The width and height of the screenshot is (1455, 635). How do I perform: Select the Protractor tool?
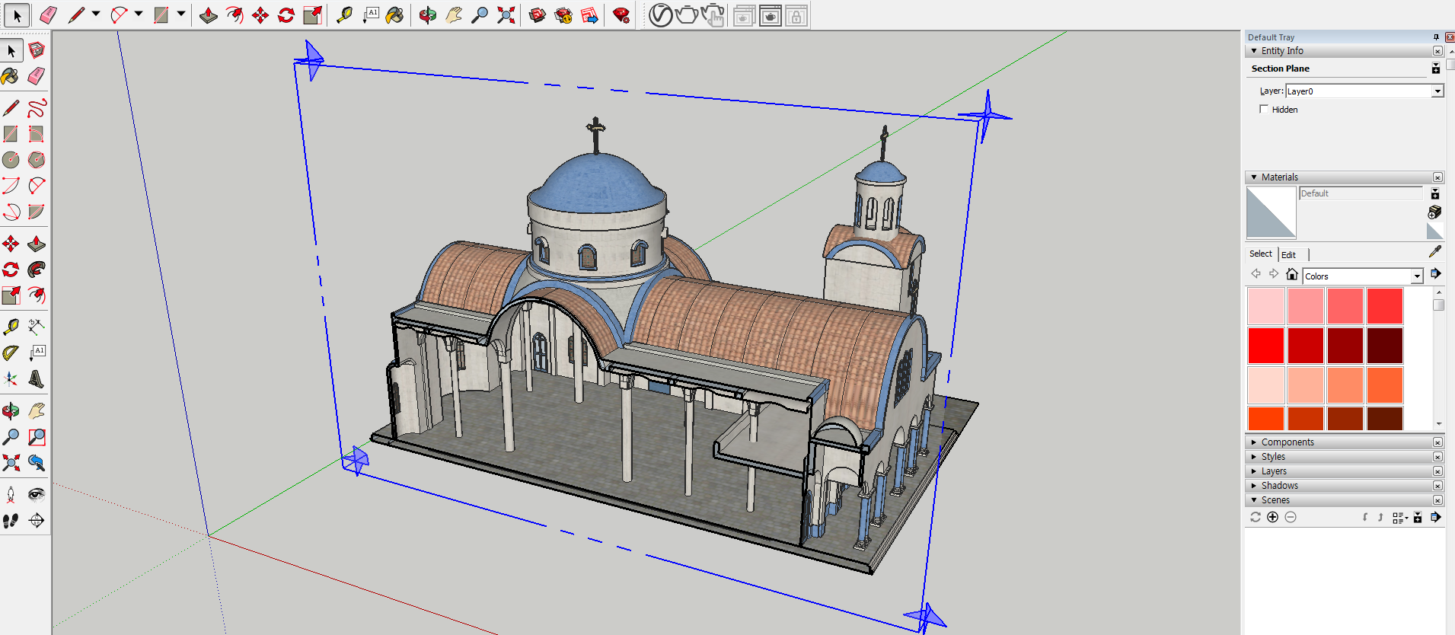click(11, 353)
